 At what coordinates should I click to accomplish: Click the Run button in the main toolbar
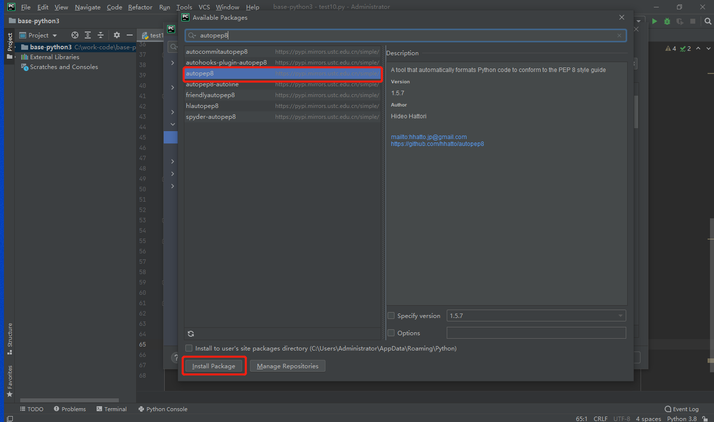pyautogui.click(x=654, y=21)
